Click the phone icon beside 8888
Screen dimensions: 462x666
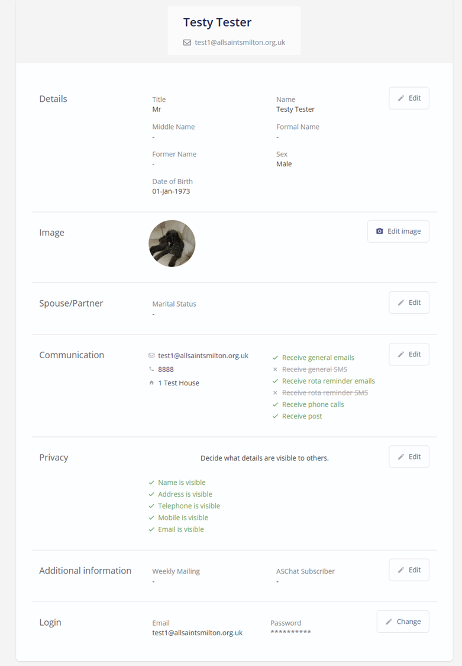pyautogui.click(x=151, y=369)
